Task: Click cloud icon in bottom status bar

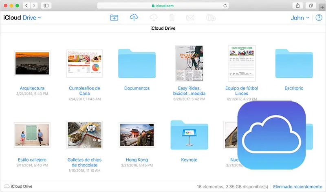Action: 7,186
